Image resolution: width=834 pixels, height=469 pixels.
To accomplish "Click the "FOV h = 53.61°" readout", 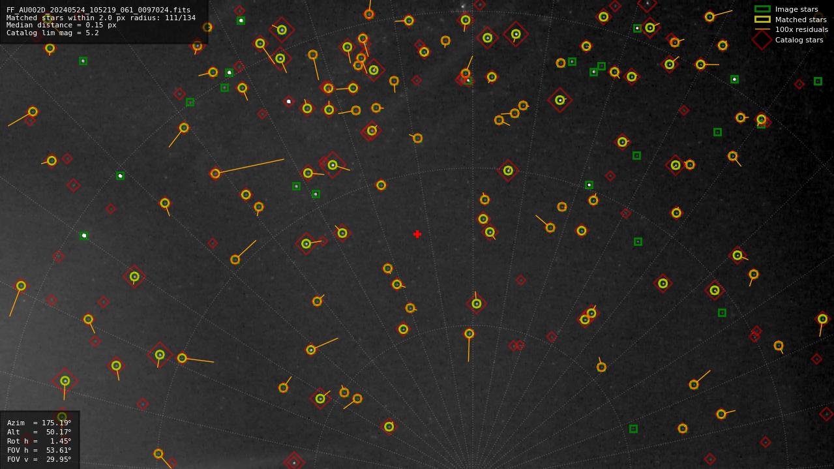I will pyautogui.click(x=39, y=450).
